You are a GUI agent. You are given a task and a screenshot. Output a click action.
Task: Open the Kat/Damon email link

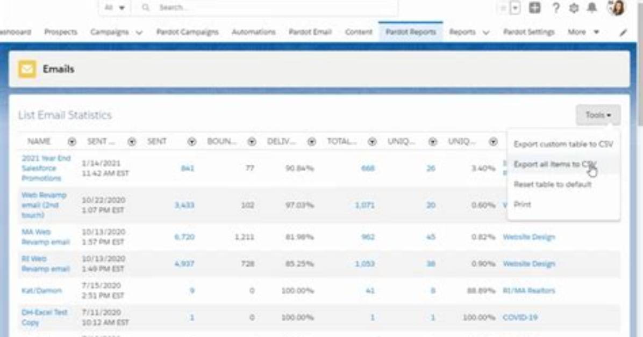pyautogui.click(x=41, y=291)
